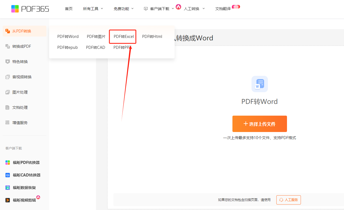
Task: Click the 人工服务 button
Action: coord(288,200)
